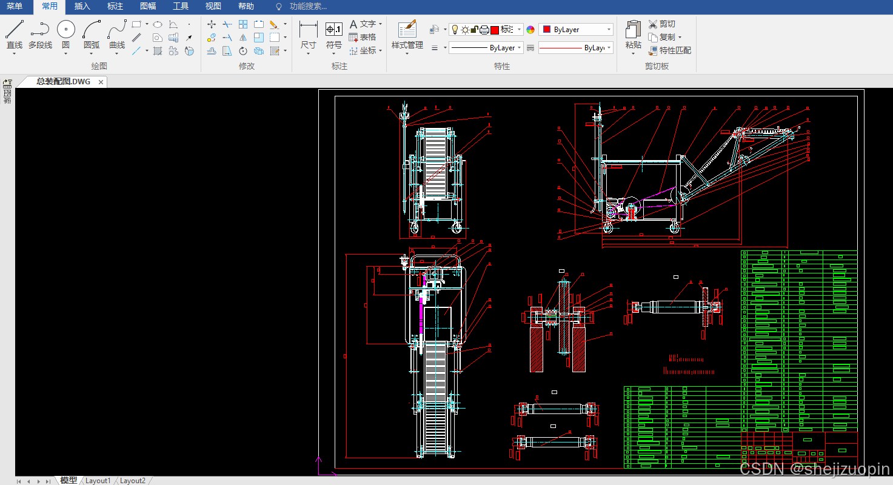The image size is (893, 485).
Task: Switch to the Layout2 tab
Action: pos(133,481)
